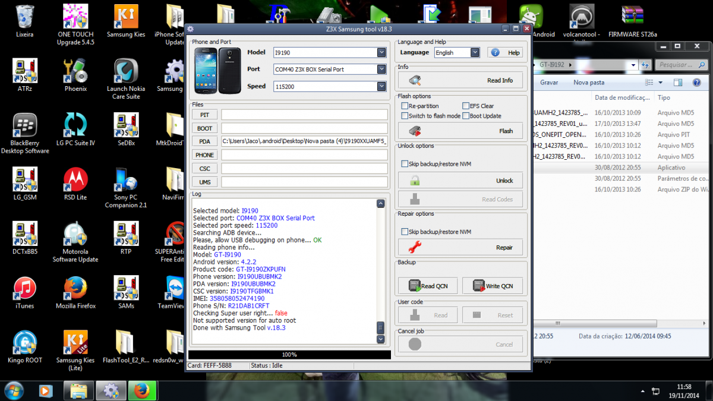
Task: Open Windows Explorer from the taskbar
Action: pyautogui.click(x=79, y=390)
